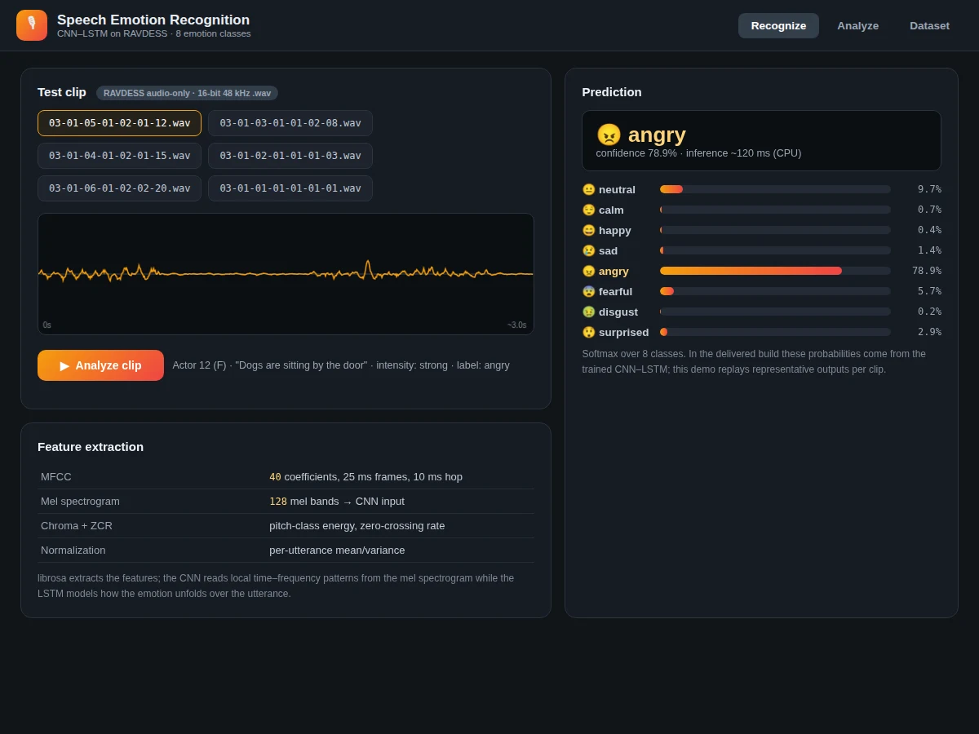Click the 5.7% fearful value
Viewport: 979px width, 734px height.
929,291
